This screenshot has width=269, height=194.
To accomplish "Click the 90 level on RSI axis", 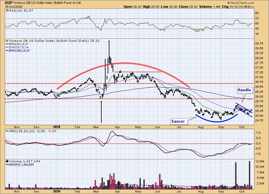I will pyautogui.click(x=257, y=13).
